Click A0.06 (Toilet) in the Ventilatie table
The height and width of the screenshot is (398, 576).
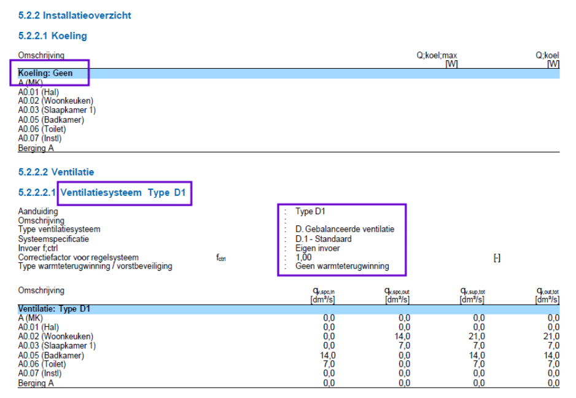point(42,364)
